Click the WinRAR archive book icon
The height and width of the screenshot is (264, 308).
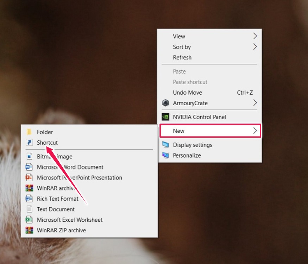(29, 188)
